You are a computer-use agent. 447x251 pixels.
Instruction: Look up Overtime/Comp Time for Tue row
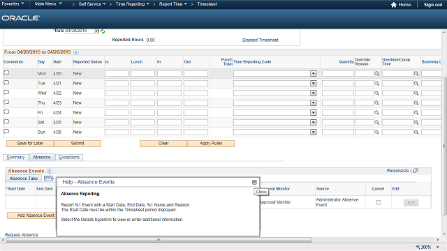click(x=416, y=84)
